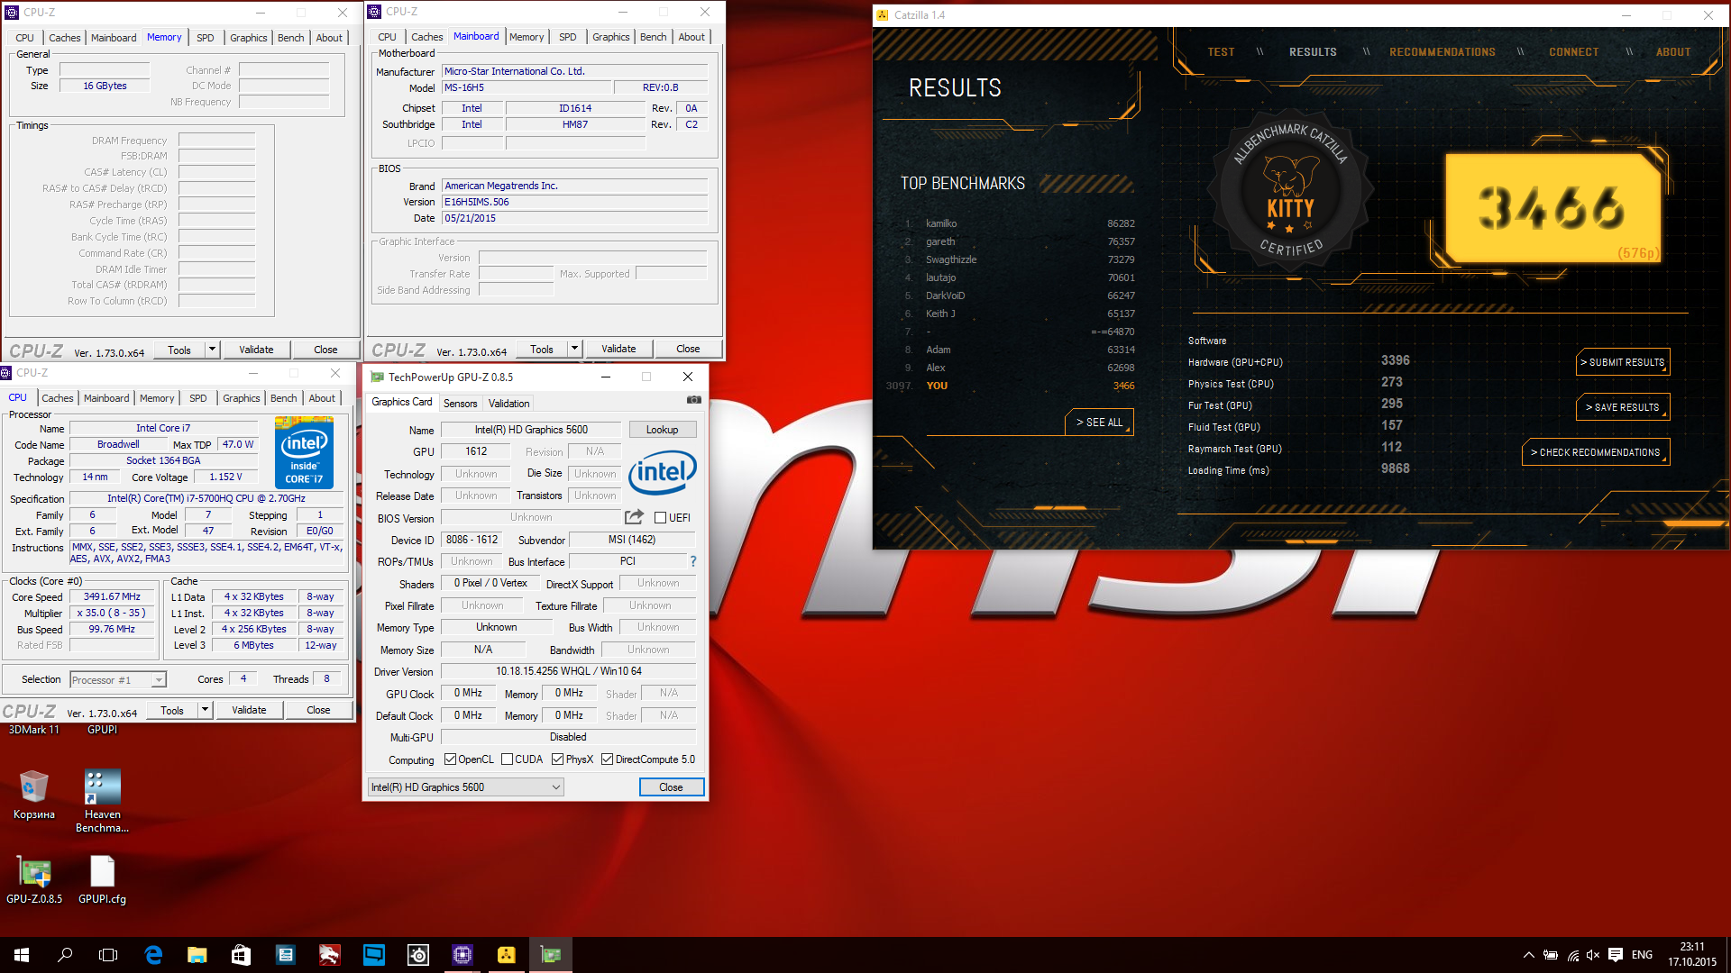
Task: Click SAVE RESULTS in Catzilla
Action: pos(1623,407)
